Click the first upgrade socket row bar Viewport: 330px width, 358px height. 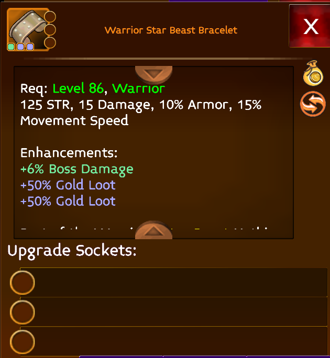tap(174, 283)
